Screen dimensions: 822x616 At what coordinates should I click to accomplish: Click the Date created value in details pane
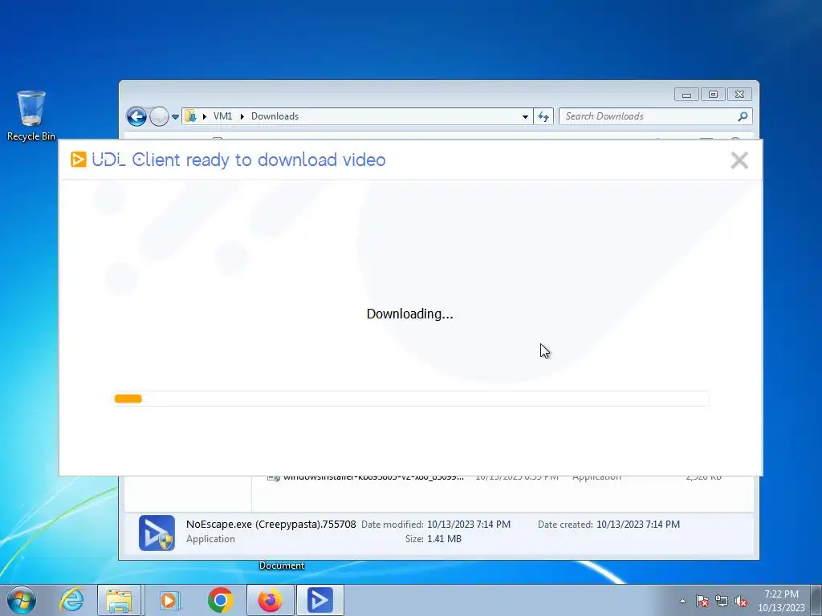[x=638, y=525]
